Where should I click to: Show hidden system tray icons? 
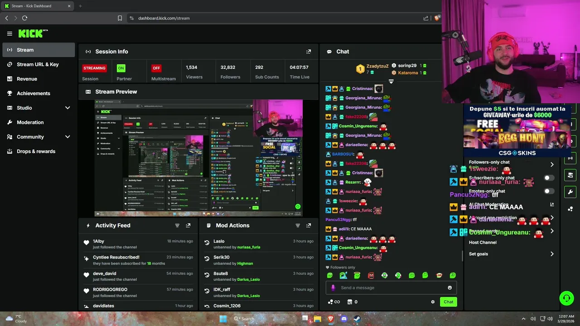523,319
